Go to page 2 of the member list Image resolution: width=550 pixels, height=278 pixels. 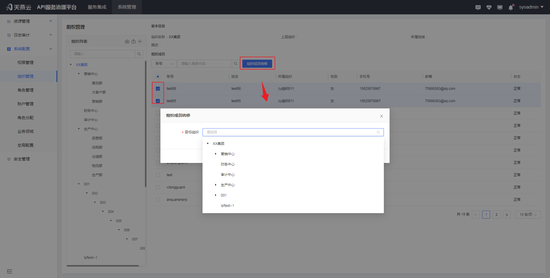496,215
